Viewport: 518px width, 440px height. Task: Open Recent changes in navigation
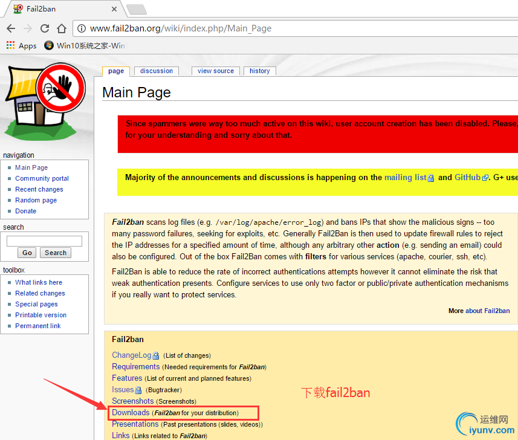pyautogui.click(x=39, y=189)
